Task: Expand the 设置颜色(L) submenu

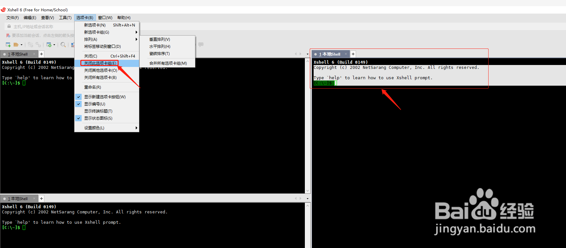Action: pyautogui.click(x=107, y=128)
